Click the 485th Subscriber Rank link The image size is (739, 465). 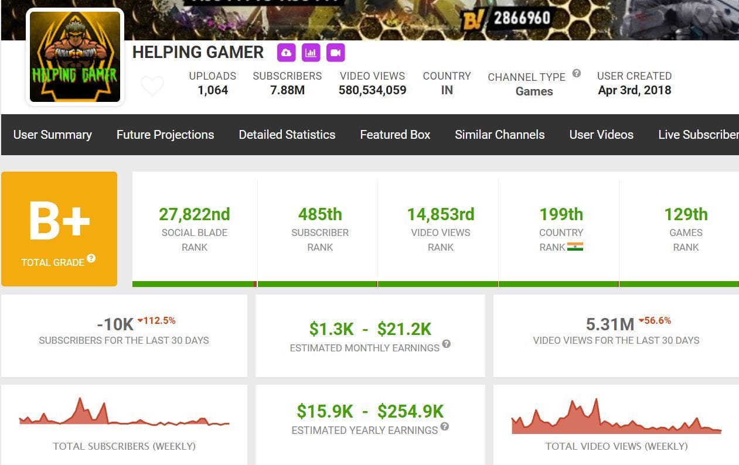(x=320, y=214)
